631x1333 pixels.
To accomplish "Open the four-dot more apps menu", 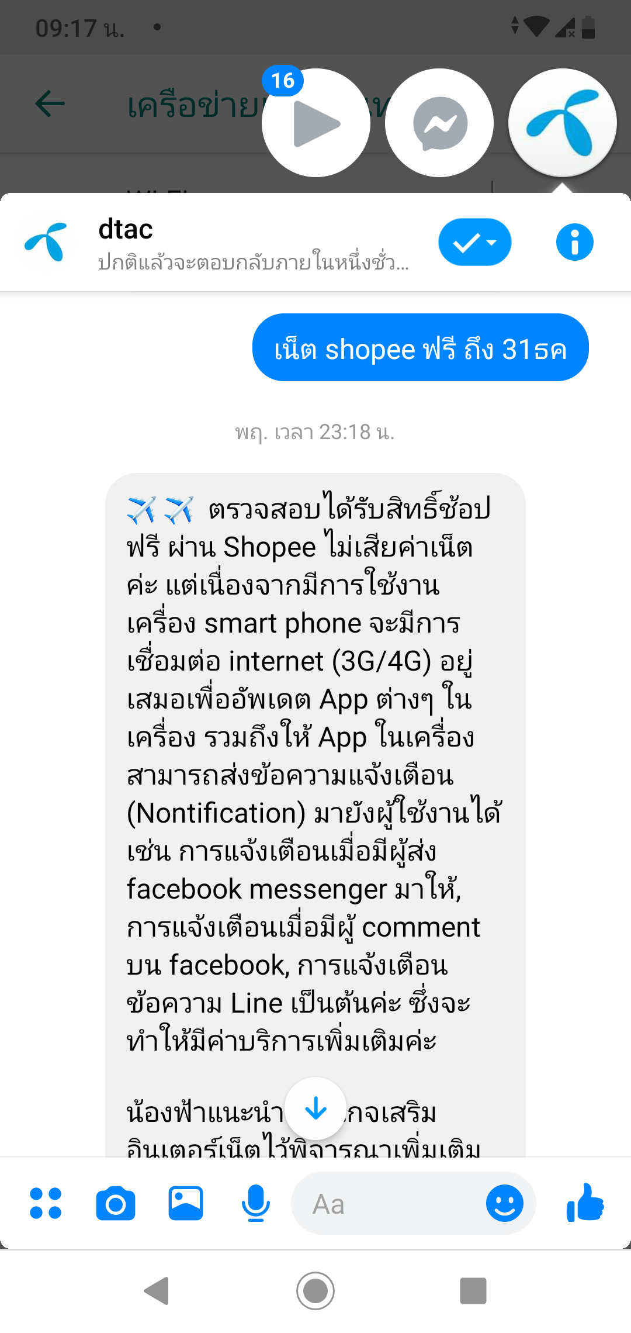I will coord(46,1204).
